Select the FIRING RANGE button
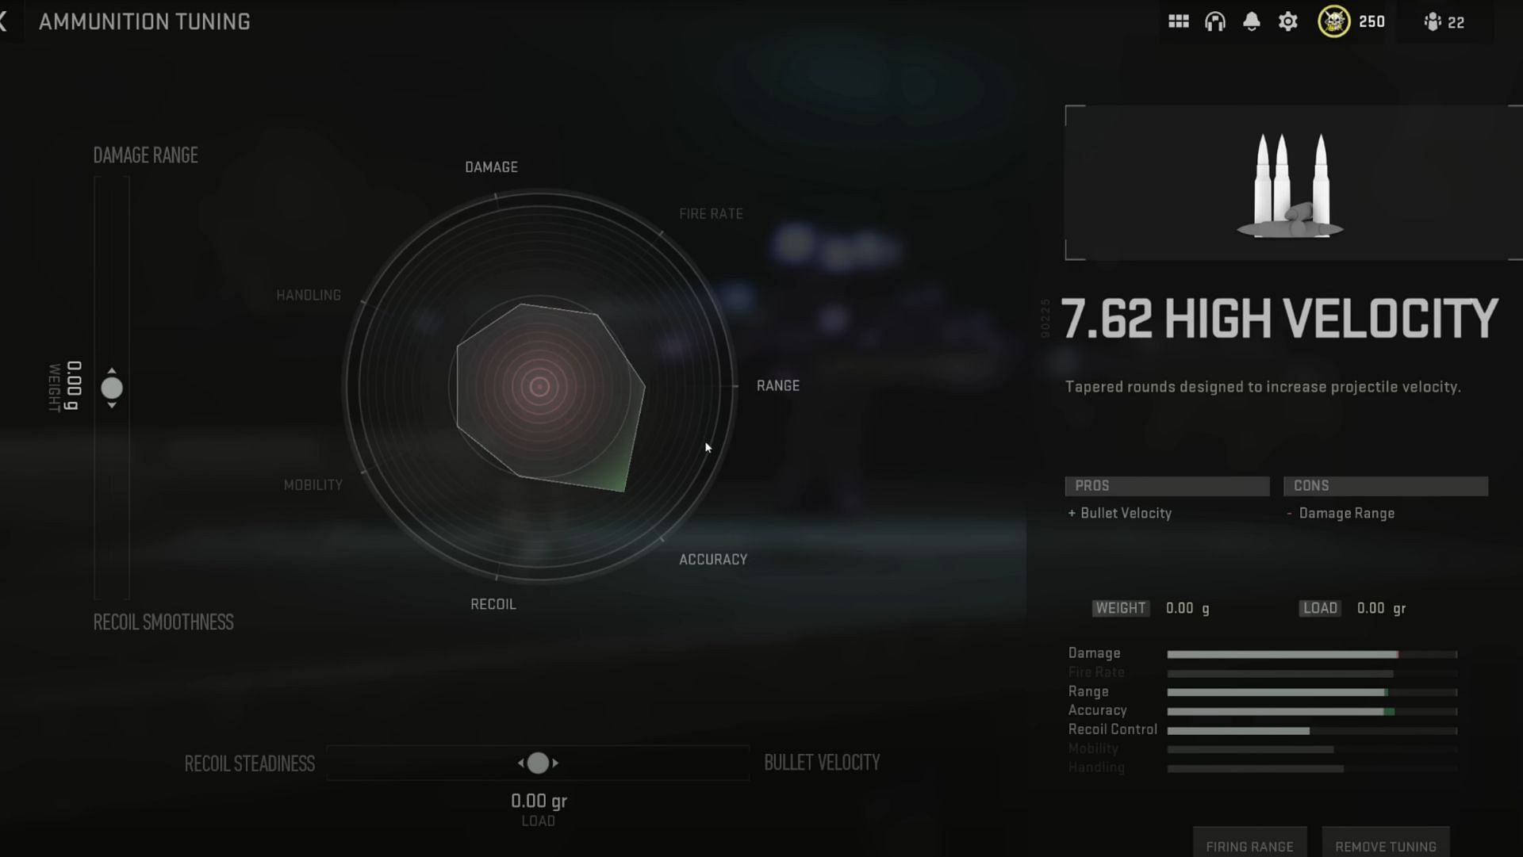The image size is (1523, 857). 1249,847
